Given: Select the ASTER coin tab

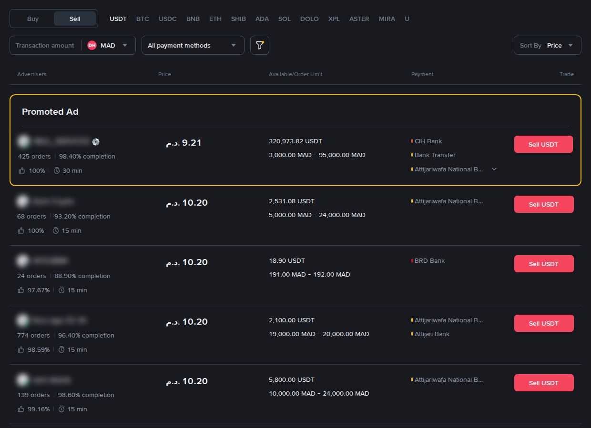Looking at the screenshot, I should coord(359,19).
